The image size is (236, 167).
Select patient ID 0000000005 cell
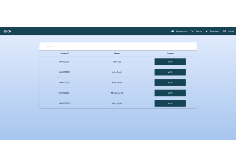coord(65,103)
